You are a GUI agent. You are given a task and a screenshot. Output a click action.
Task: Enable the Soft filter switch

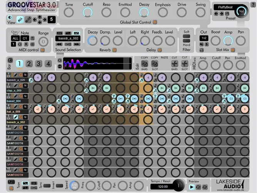(186, 36)
